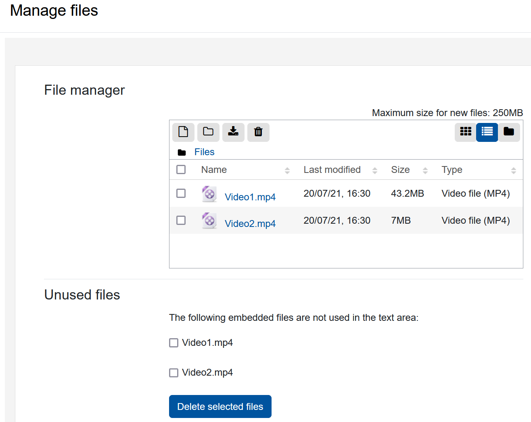The image size is (531, 422).
Task: Click the Video1.mp4 film reel thumbnail
Action: (209, 194)
